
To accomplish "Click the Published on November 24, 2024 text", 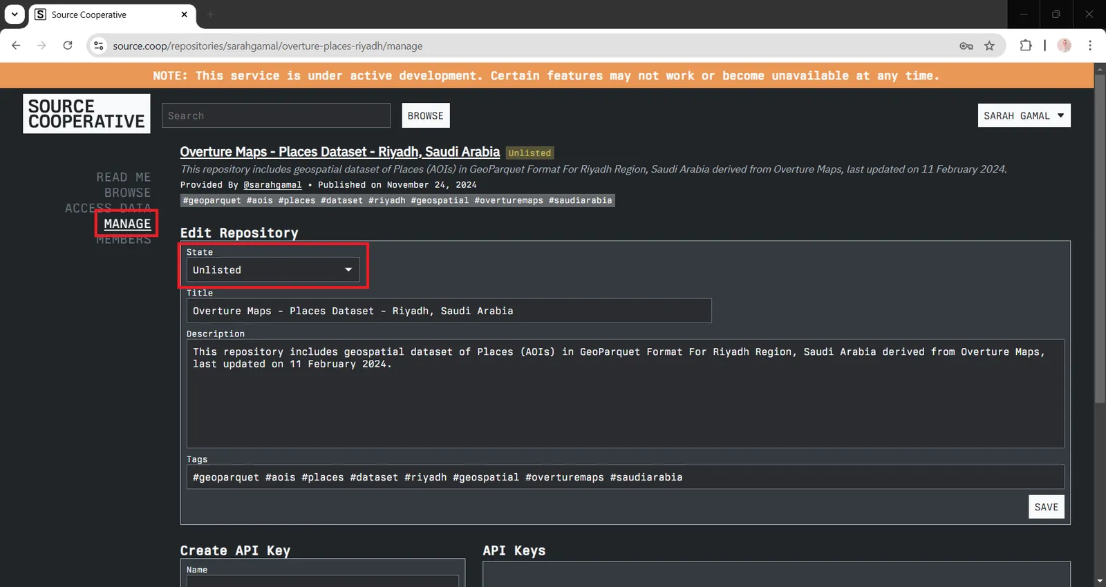I will [x=397, y=185].
